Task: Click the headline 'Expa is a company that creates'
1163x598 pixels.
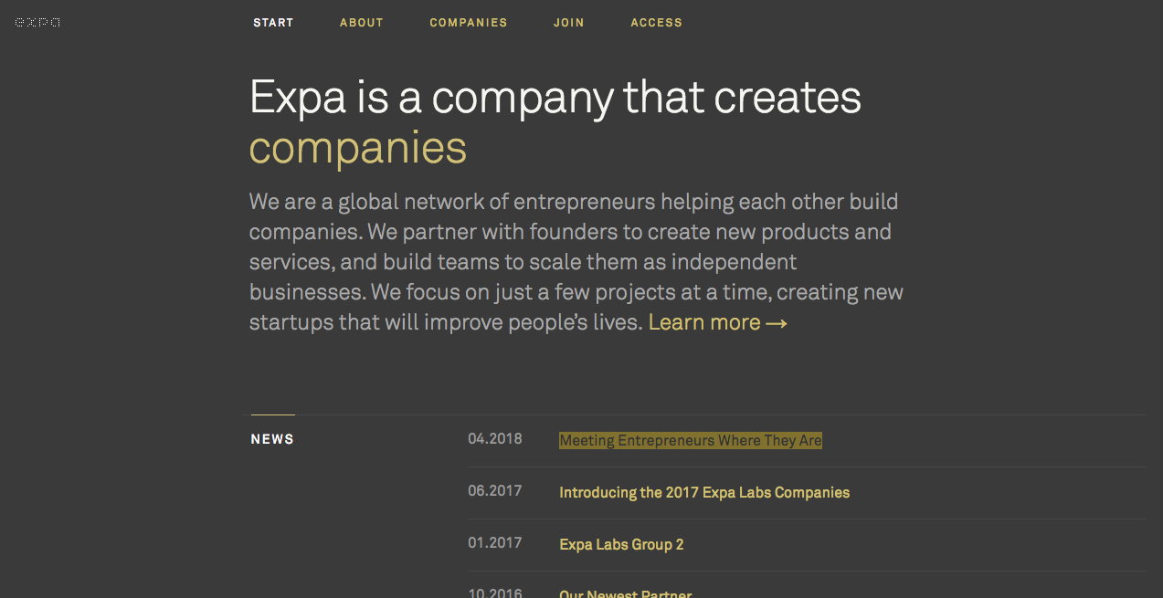Action: 555,98
